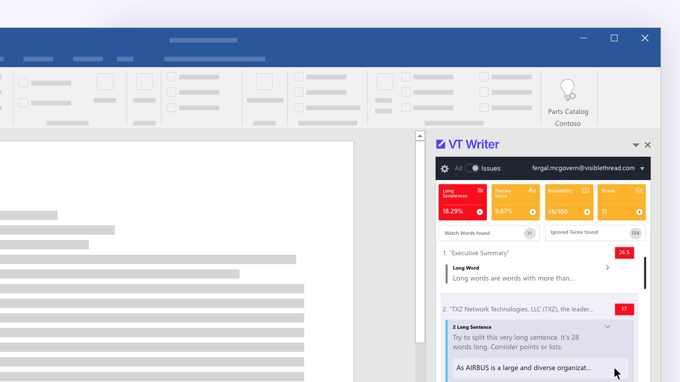The height and width of the screenshot is (382, 680).
Task: Click "Long words are words with more than..." text
Action: [514, 279]
